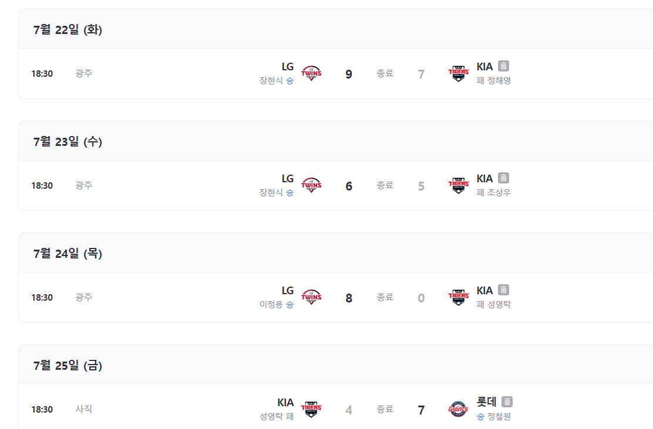The image size is (653, 429).
Task: Open 종료 status of July 22 game
Action: coord(385,74)
